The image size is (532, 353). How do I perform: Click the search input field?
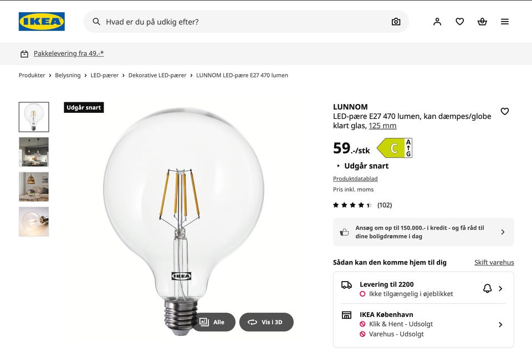[244, 22]
